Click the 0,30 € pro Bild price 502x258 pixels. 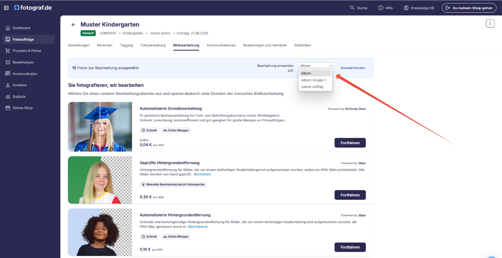pos(151,197)
